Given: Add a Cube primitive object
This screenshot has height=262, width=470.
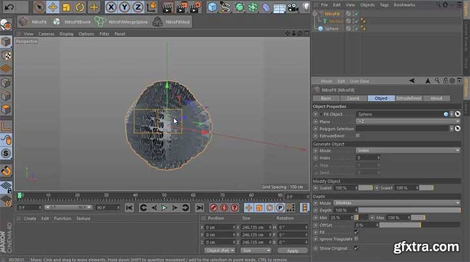Looking at the screenshot, I should 213,8.
